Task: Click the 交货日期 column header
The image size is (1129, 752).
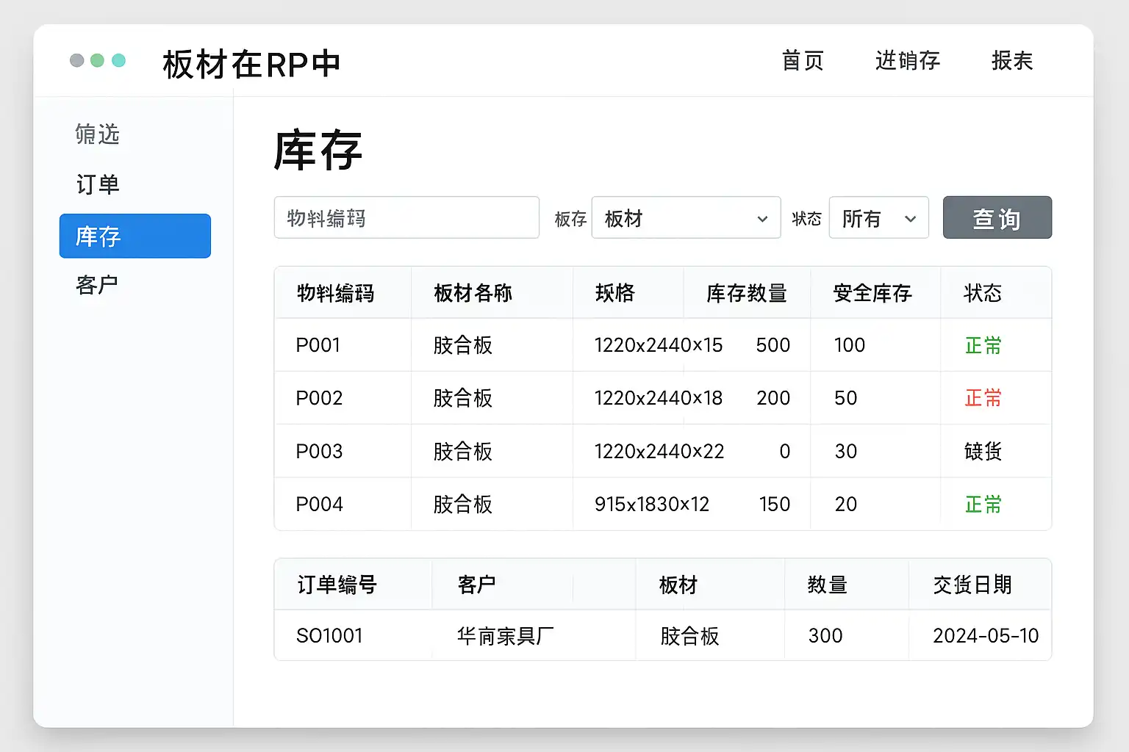Action: point(972,585)
